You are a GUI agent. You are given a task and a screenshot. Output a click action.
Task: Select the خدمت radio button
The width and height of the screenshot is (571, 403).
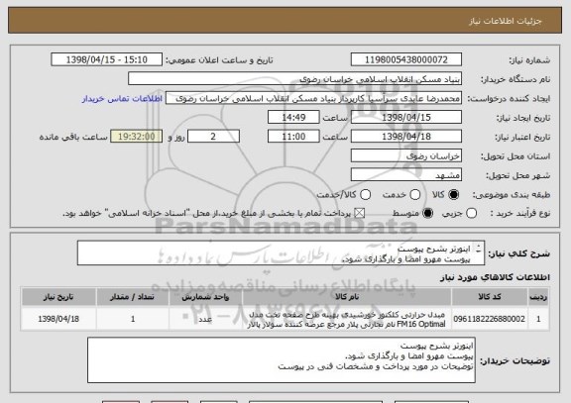(x=415, y=195)
